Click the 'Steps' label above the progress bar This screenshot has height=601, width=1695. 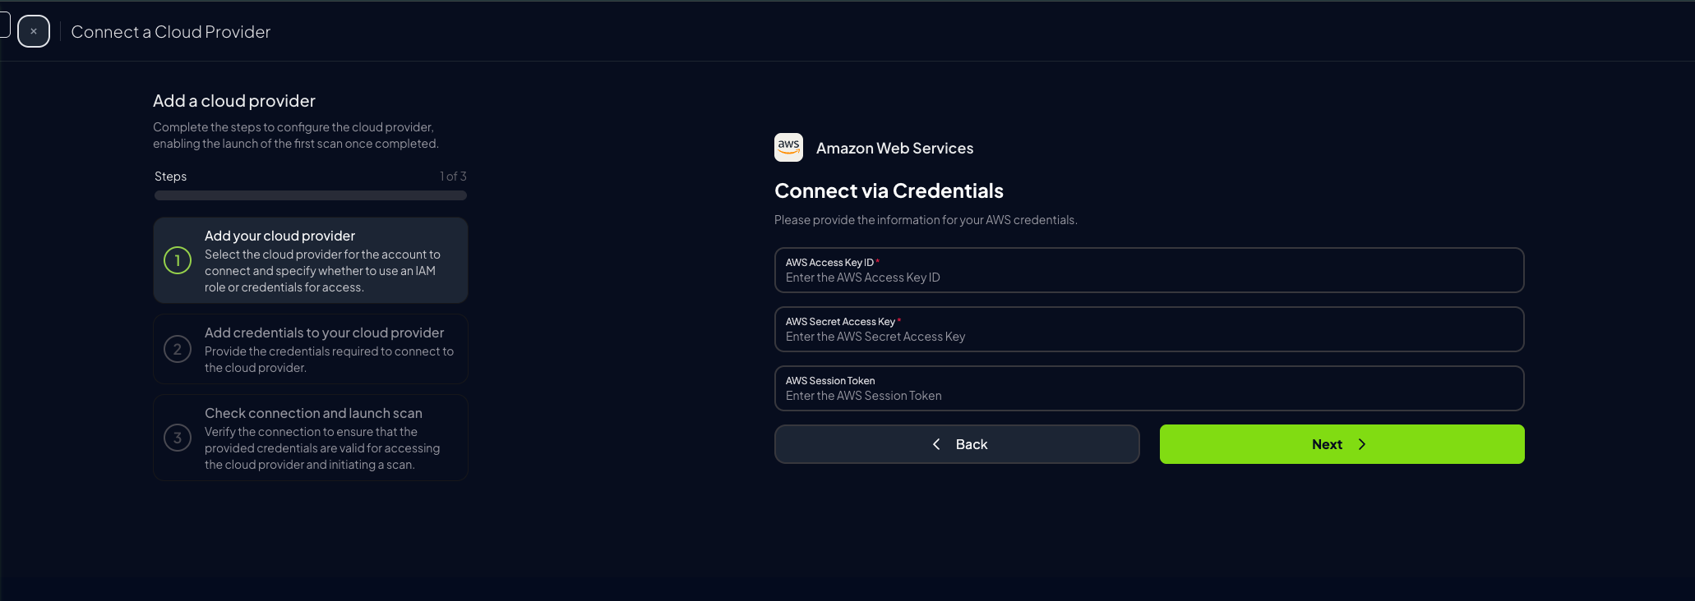170,176
